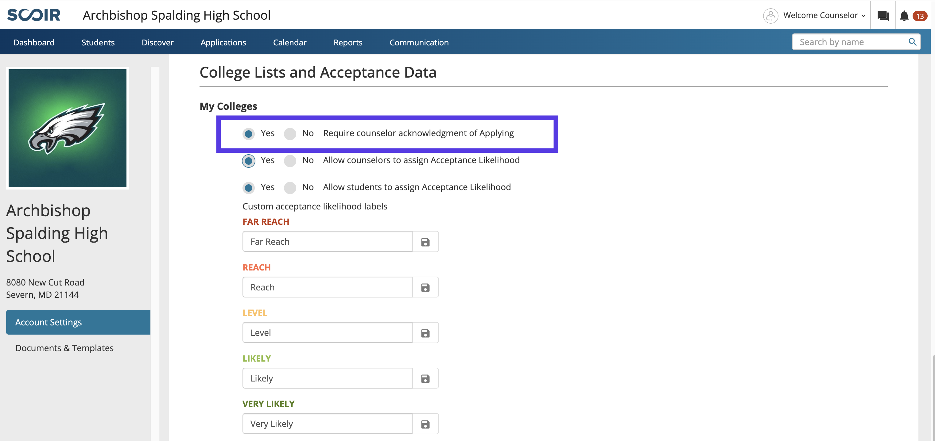This screenshot has height=441, width=935.
Task: Save the Likely label
Action: click(x=425, y=379)
